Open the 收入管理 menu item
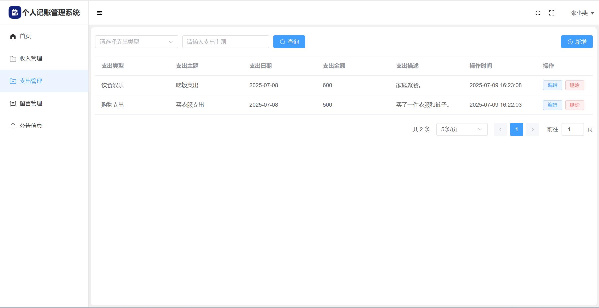The image size is (599, 308). point(31,59)
